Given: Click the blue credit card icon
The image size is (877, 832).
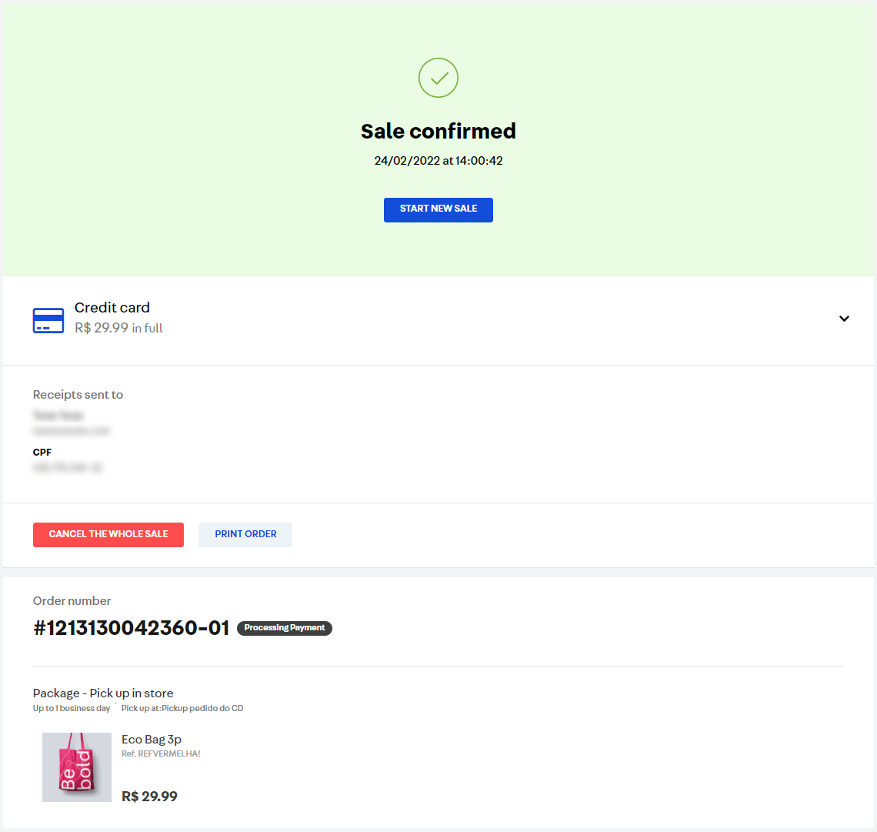Looking at the screenshot, I should (48, 320).
